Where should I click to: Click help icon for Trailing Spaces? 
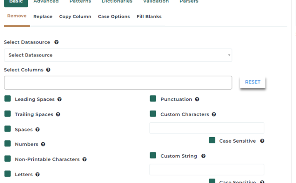58,114
